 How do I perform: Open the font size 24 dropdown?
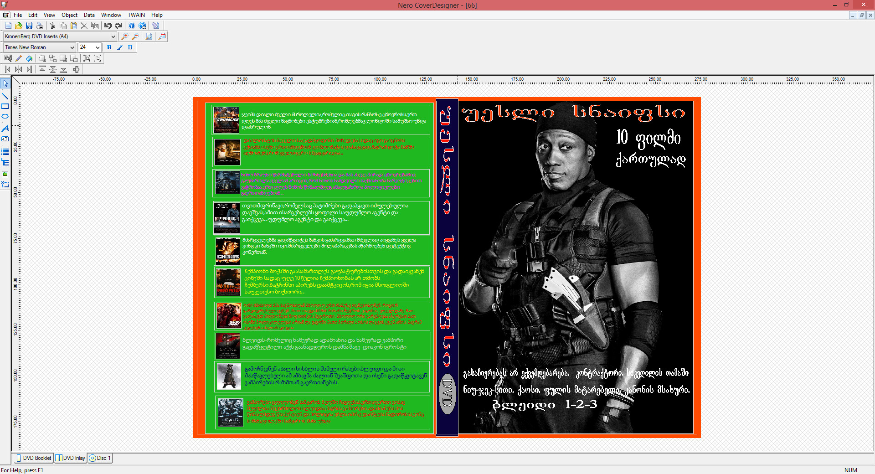pyautogui.click(x=98, y=47)
